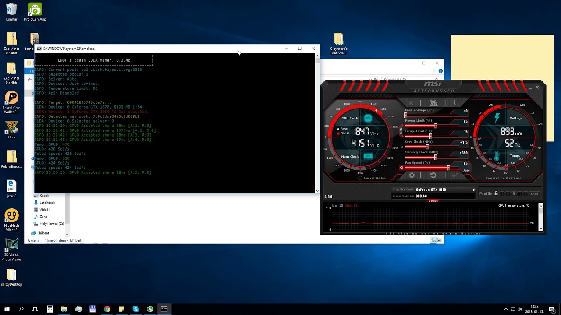
Task: Toggle Auto fan speed button
Action: pyautogui.click(x=466, y=170)
